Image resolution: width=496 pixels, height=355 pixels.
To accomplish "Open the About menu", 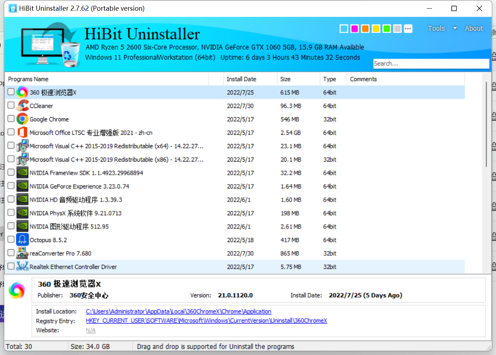I will 474,28.
